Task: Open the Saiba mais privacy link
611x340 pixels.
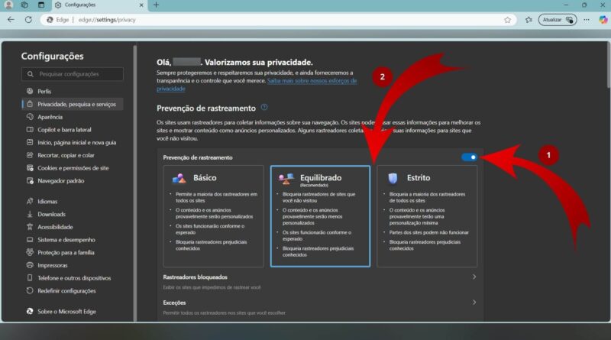Action: click(257, 85)
